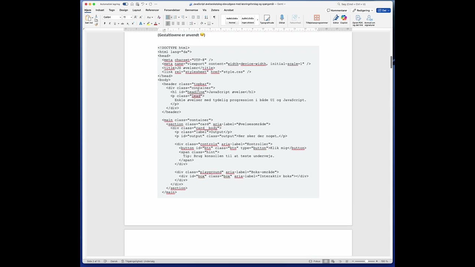The image size is (475, 267).
Task: Click the multilevel list icon
Action: [183, 17]
